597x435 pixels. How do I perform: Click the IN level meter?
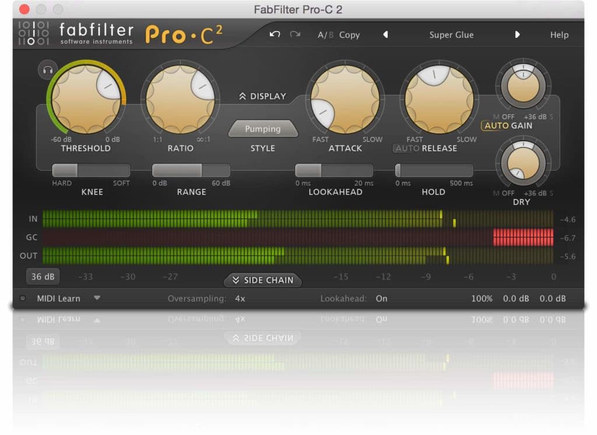point(298,219)
